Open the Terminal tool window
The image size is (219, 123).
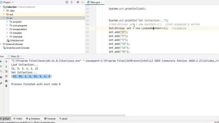click(x=50, y=119)
